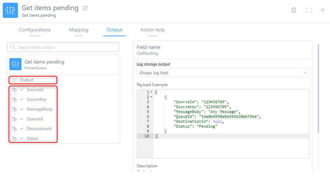Click the large process queue icon in header

pyautogui.click(x=10, y=10)
